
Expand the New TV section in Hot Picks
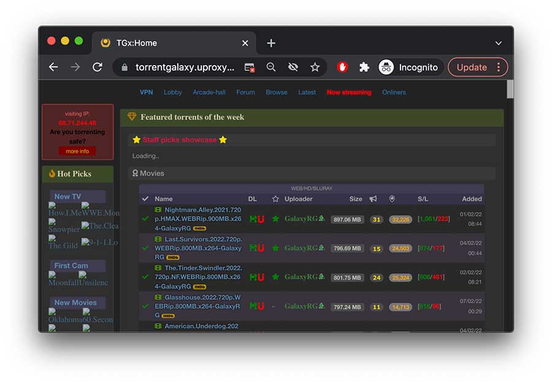67,197
